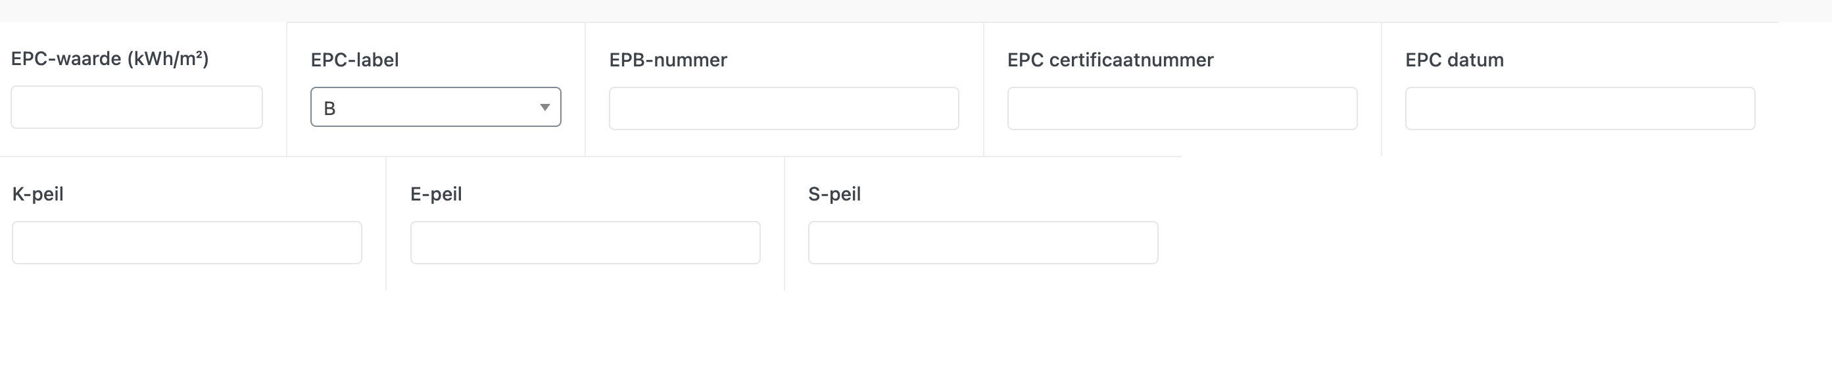Click the EPB-nummer label text
This screenshot has width=1832, height=380.
pyautogui.click(x=668, y=60)
